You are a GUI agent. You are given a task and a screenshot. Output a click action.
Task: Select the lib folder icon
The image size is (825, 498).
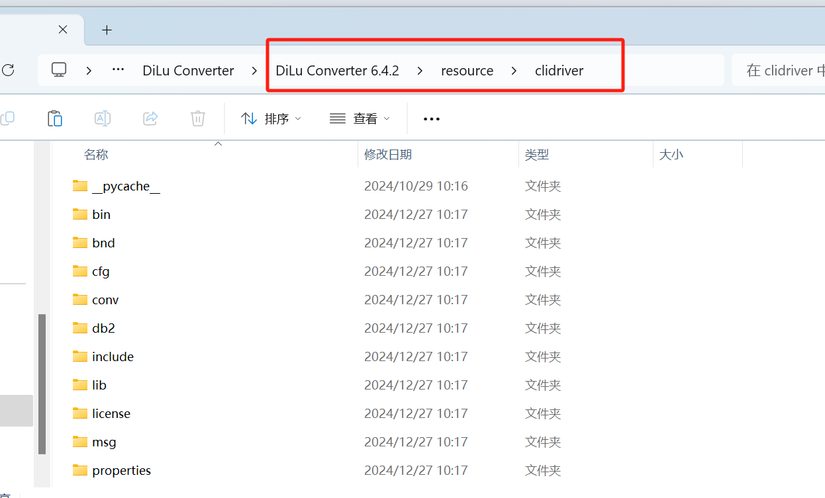point(80,385)
